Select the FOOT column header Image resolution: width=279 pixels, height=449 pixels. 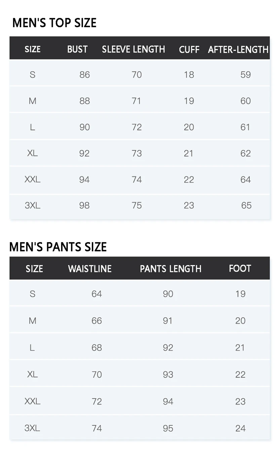point(240,269)
